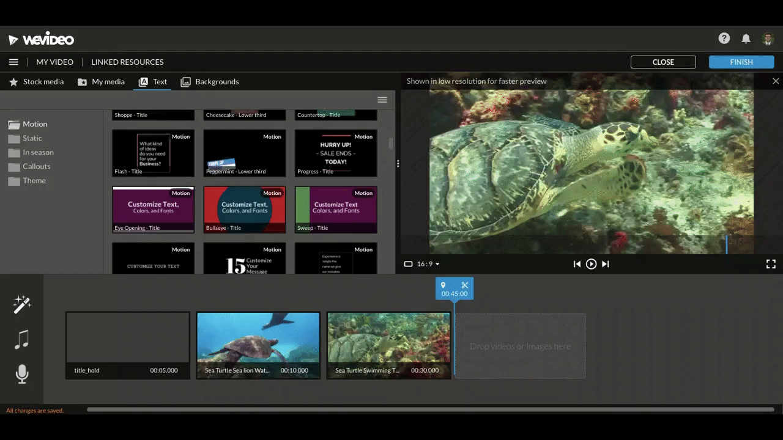This screenshot has height=440, width=783.
Task: Select the Sea Turtle Sea lion clip
Action: [x=258, y=345]
